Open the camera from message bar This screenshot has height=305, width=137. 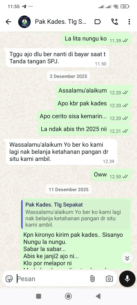click(109, 279)
